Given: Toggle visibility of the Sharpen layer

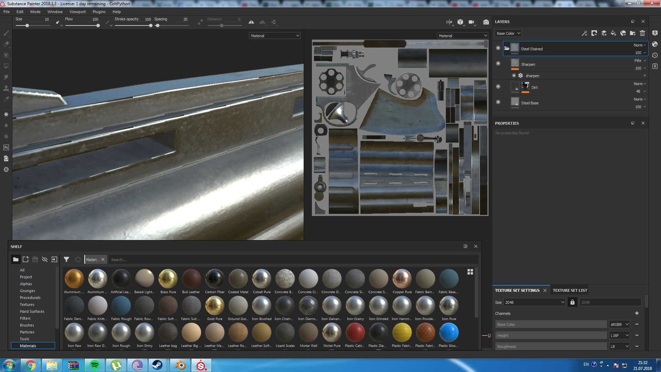Looking at the screenshot, I should (x=498, y=63).
